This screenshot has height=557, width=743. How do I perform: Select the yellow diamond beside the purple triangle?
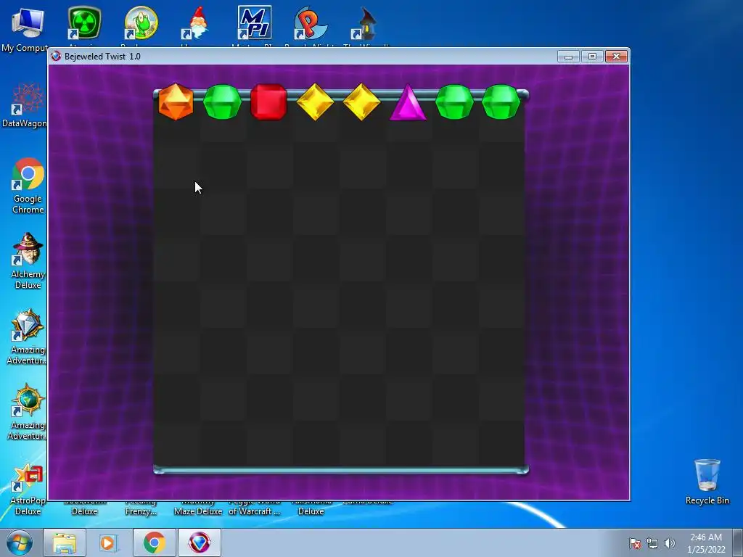[361, 102]
